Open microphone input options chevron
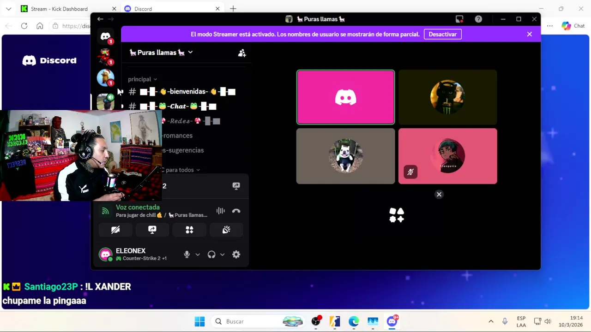The image size is (591, 332). pyautogui.click(x=198, y=255)
